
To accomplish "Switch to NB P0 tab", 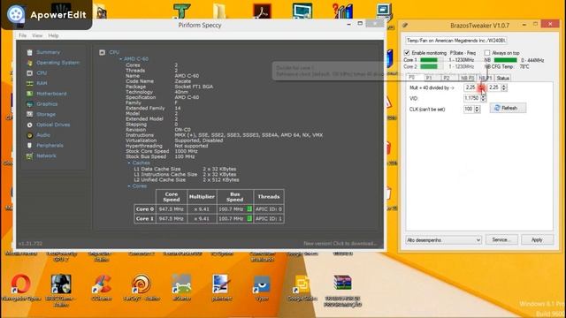I will [467, 78].
